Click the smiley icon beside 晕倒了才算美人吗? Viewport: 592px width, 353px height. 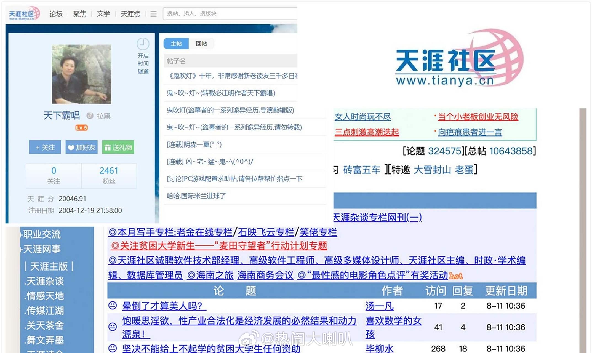coord(113,306)
